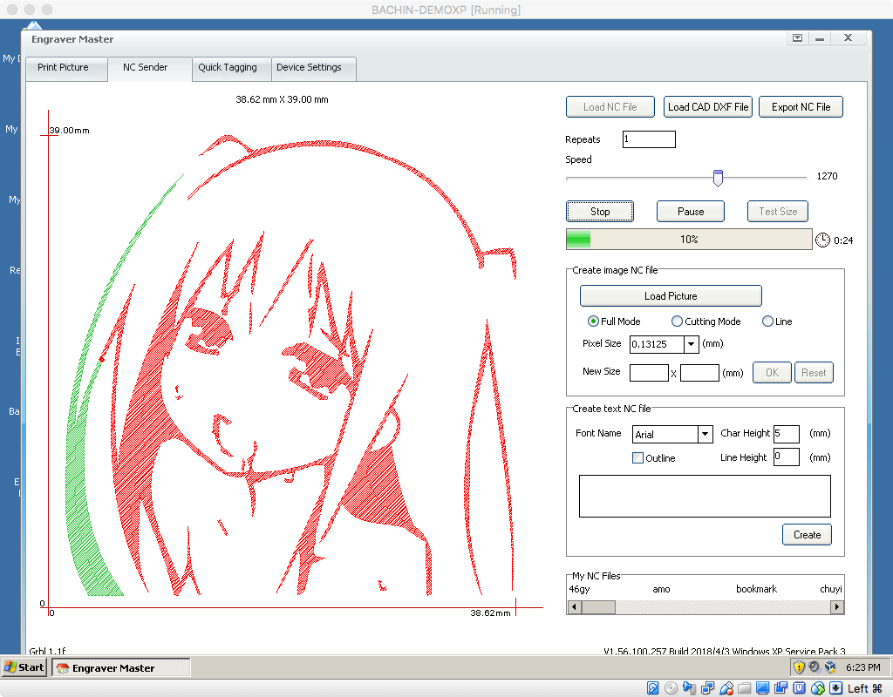Open the Pixel Size dropdown
The height and width of the screenshot is (697, 893).
(x=691, y=344)
